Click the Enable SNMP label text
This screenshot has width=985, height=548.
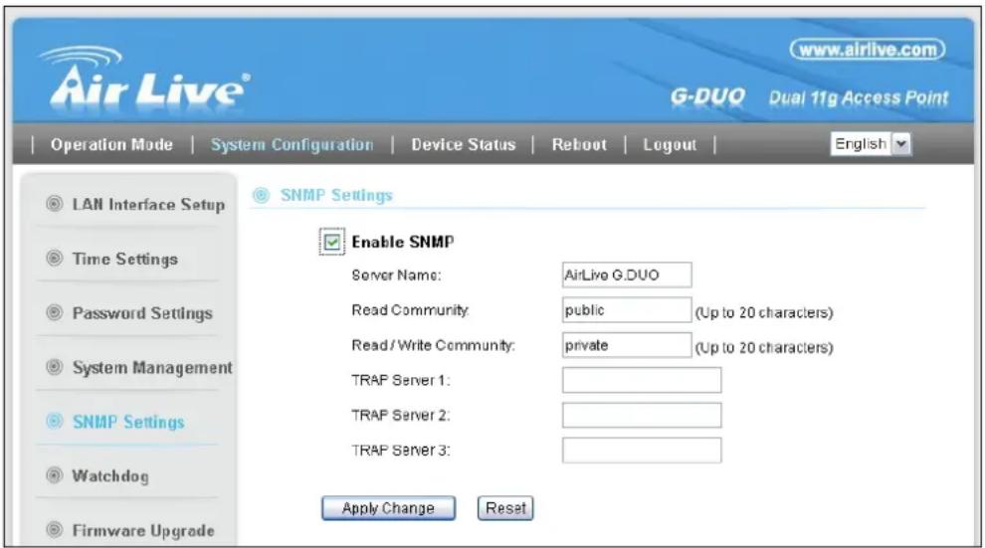[x=403, y=242]
